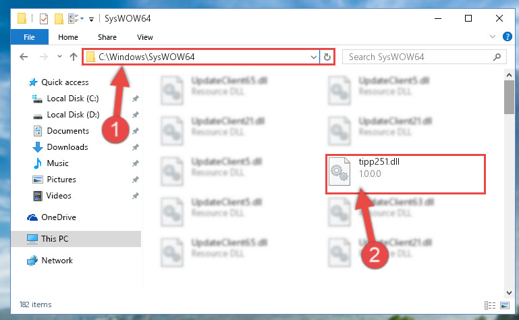The height and width of the screenshot is (320, 519).
Task: Click the search magnifier icon
Action: (497, 57)
